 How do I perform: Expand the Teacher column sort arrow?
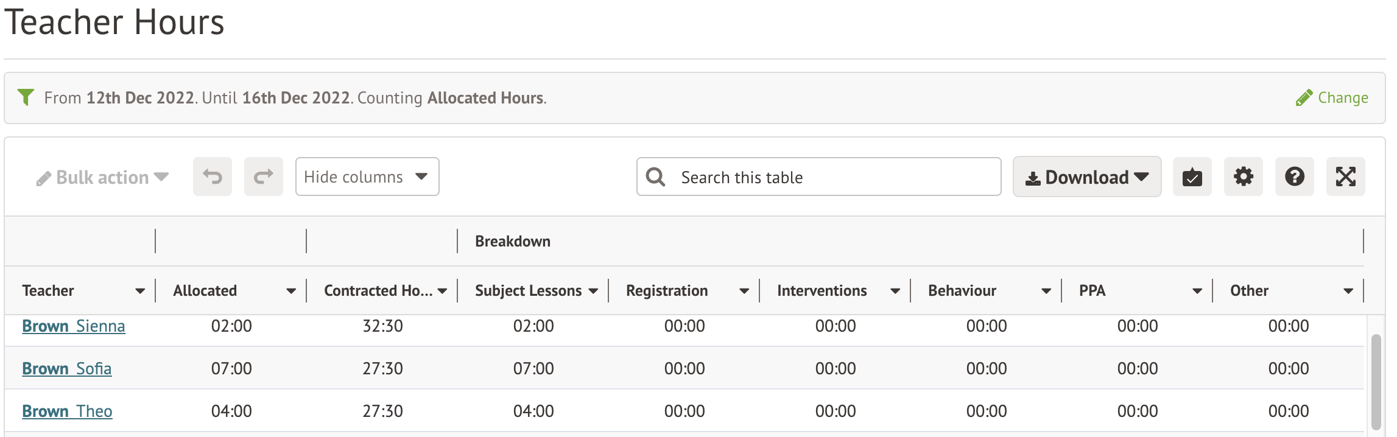point(140,291)
